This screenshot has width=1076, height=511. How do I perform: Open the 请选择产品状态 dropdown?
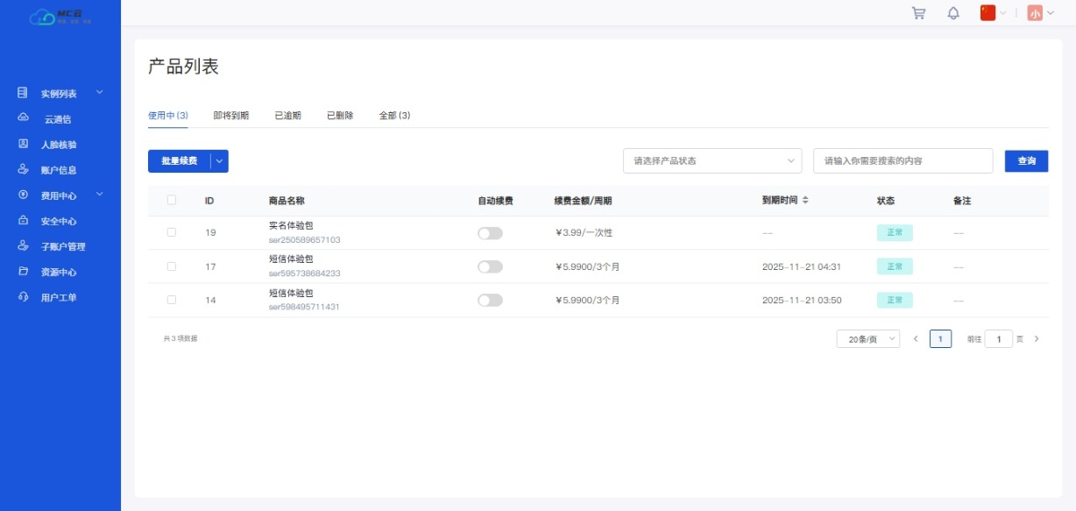click(711, 161)
